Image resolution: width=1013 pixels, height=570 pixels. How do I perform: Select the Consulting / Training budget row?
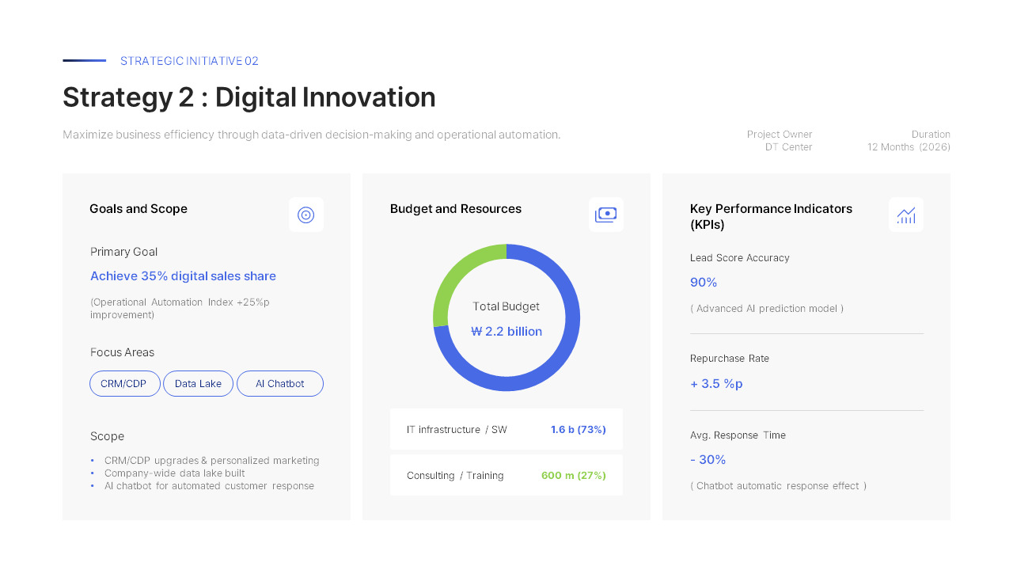[506, 475]
